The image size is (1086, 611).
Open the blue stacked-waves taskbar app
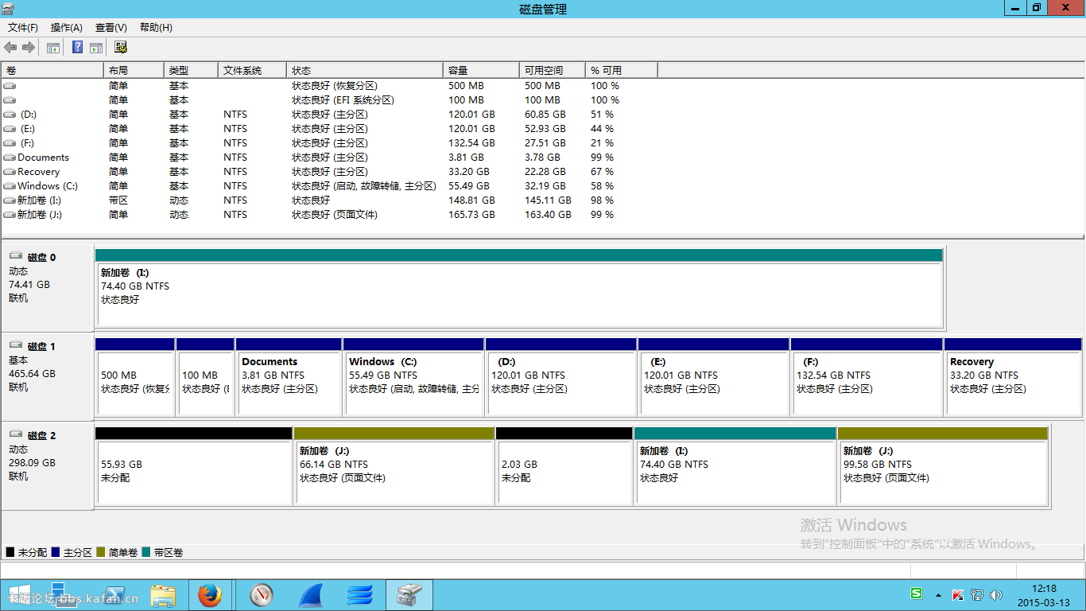(360, 595)
